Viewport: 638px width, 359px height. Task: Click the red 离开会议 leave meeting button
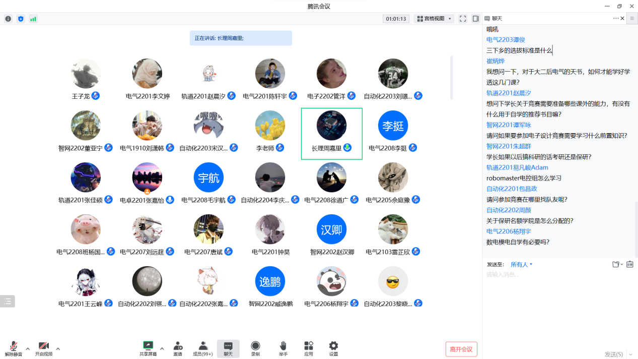coord(461,349)
